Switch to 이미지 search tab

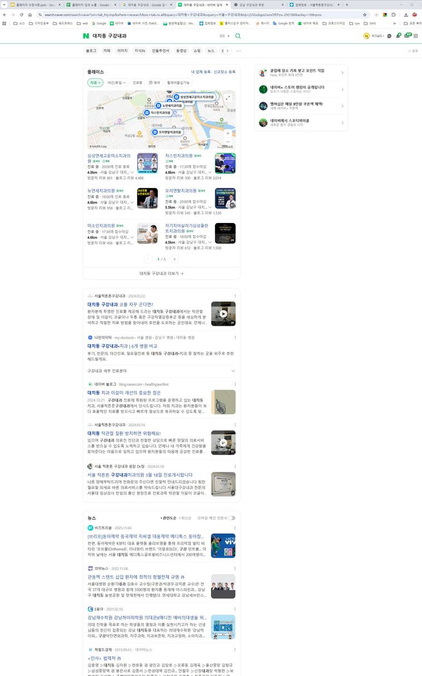tap(122, 51)
